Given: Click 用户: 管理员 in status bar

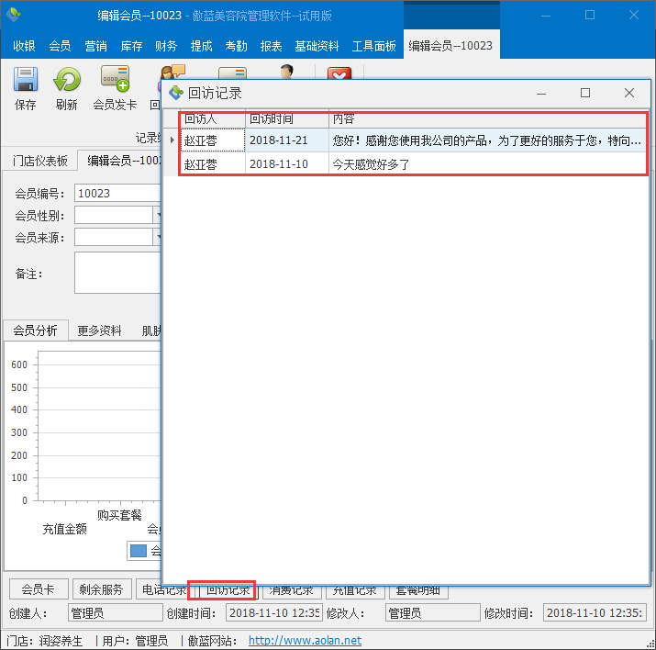Looking at the screenshot, I should (135, 641).
